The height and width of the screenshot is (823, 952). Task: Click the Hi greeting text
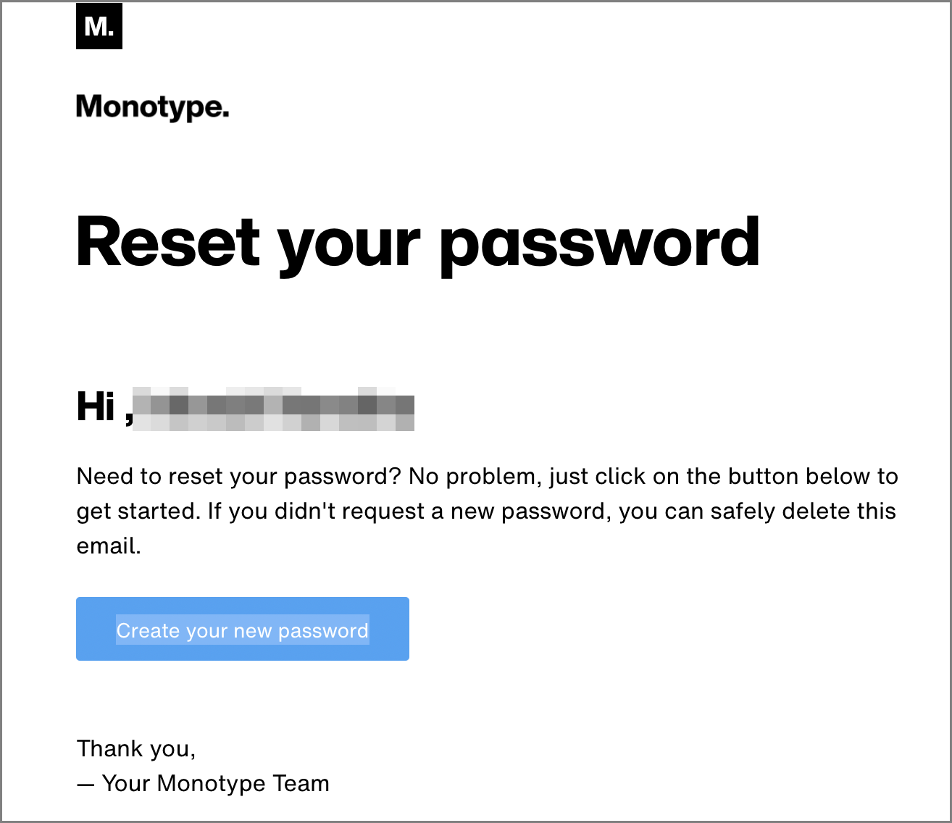(96, 406)
